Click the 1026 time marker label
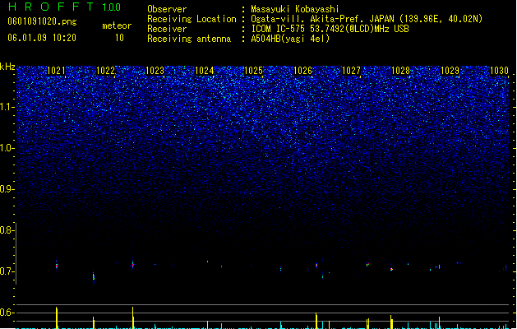This screenshot has height=329, width=517. click(302, 71)
